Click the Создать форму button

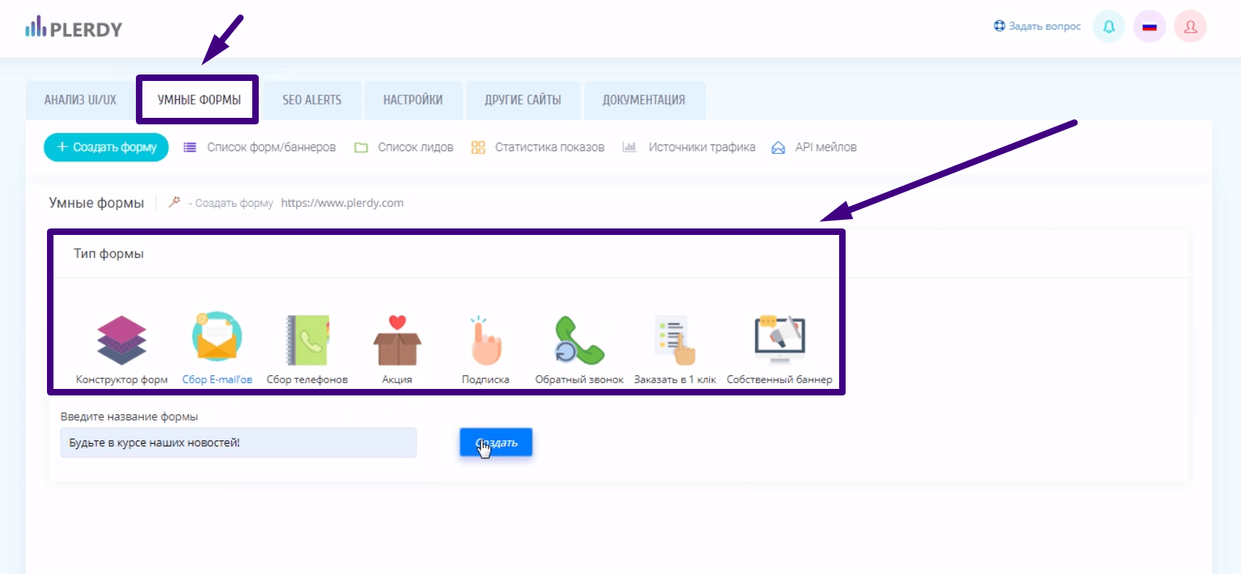click(106, 147)
